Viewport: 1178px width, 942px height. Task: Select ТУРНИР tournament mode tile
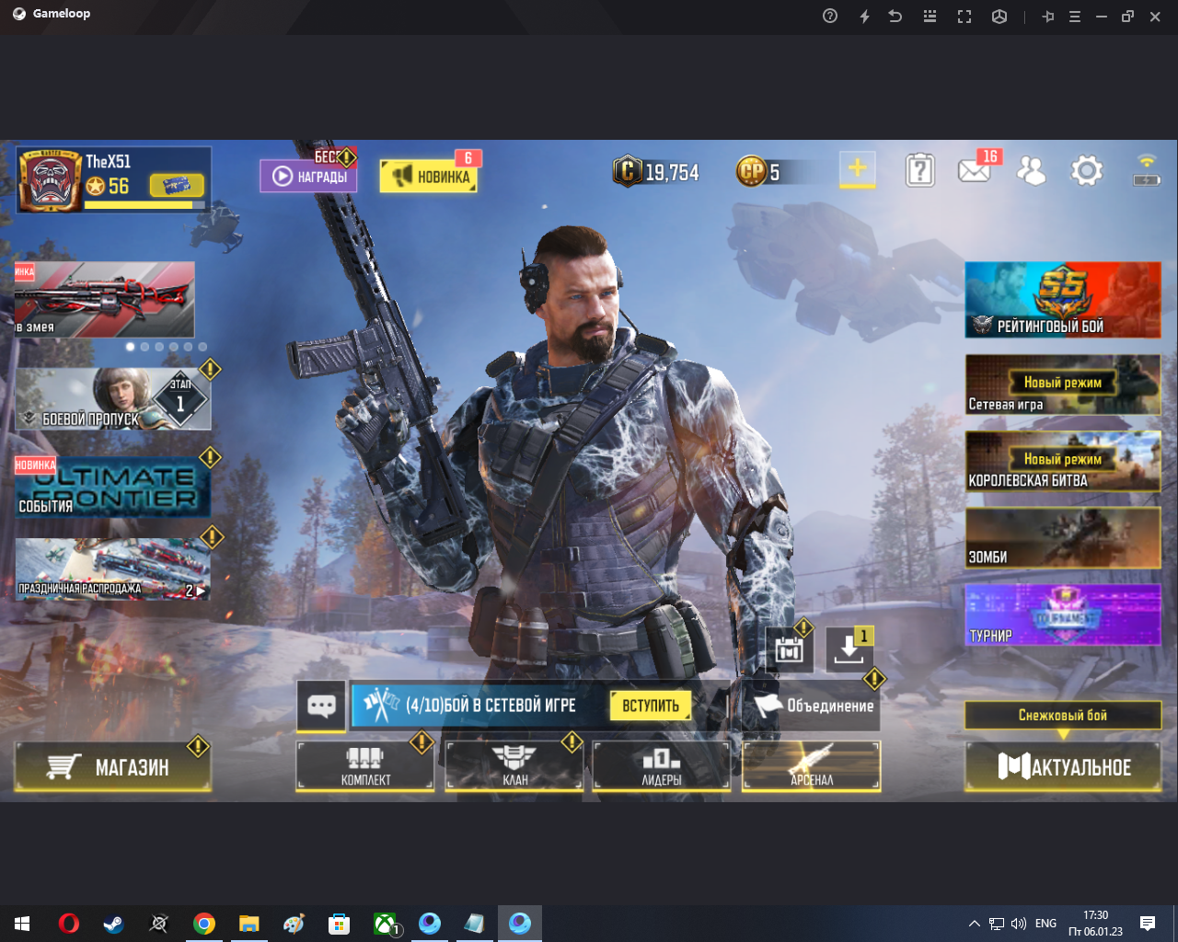click(1063, 615)
